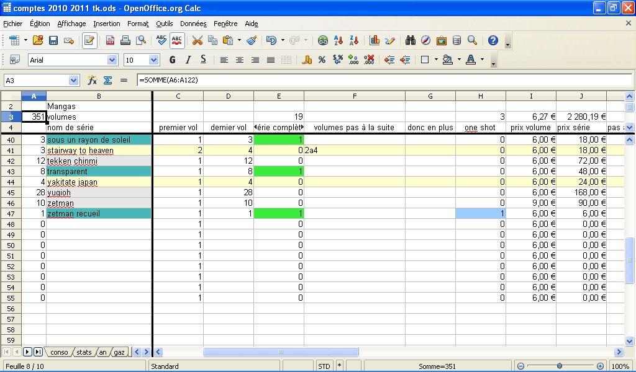
Task: Select the 'stairway to heaven' cell
Action: (x=99, y=151)
